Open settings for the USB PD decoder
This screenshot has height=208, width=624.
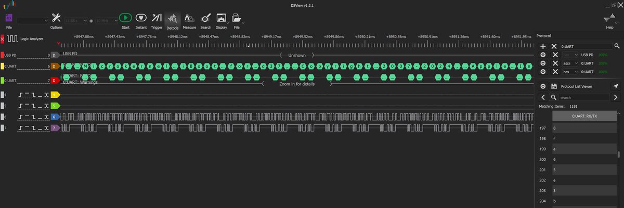point(543,55)
